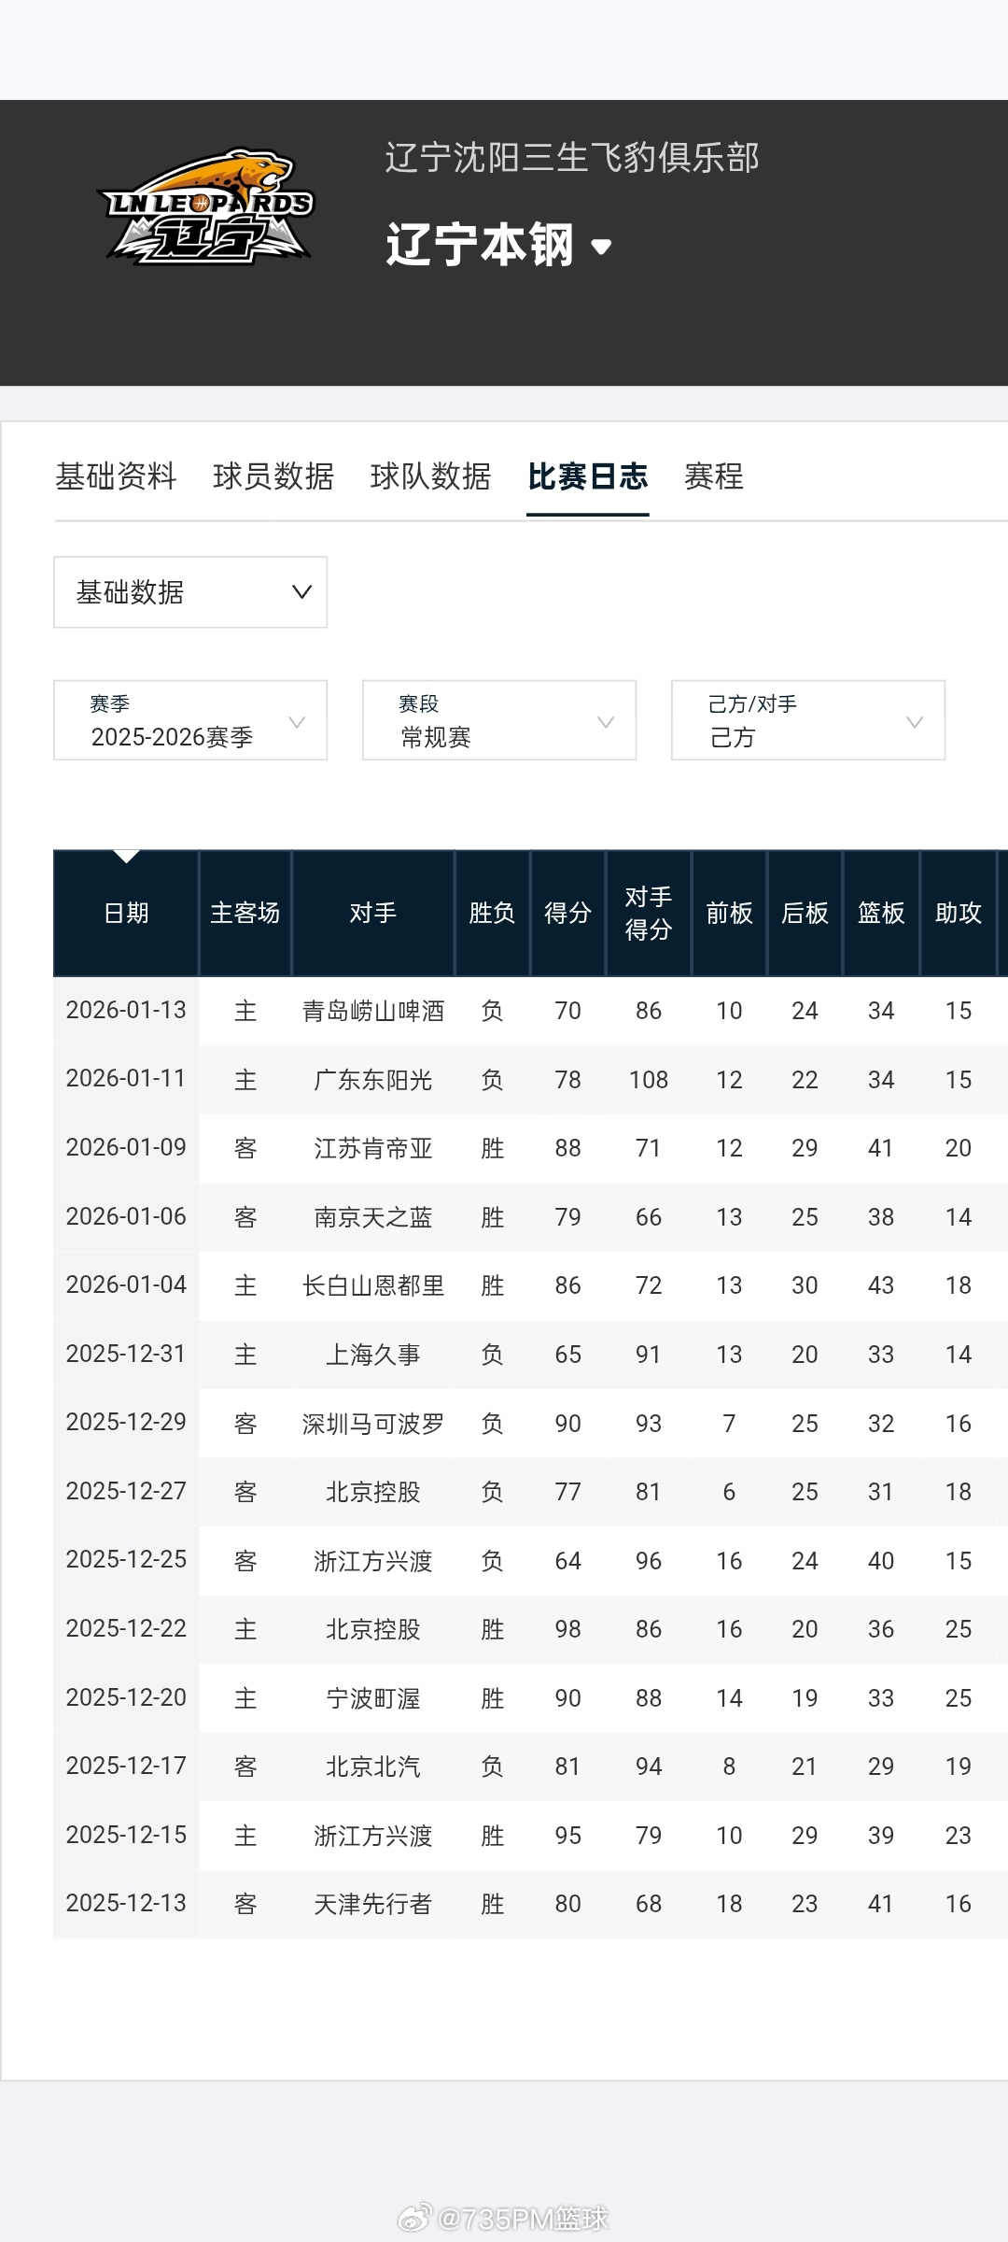The height and width of the screenshot is (2242, 1008).
Task: Click the 2026-01-06 date cell
Action: (x=126, y=1216)
